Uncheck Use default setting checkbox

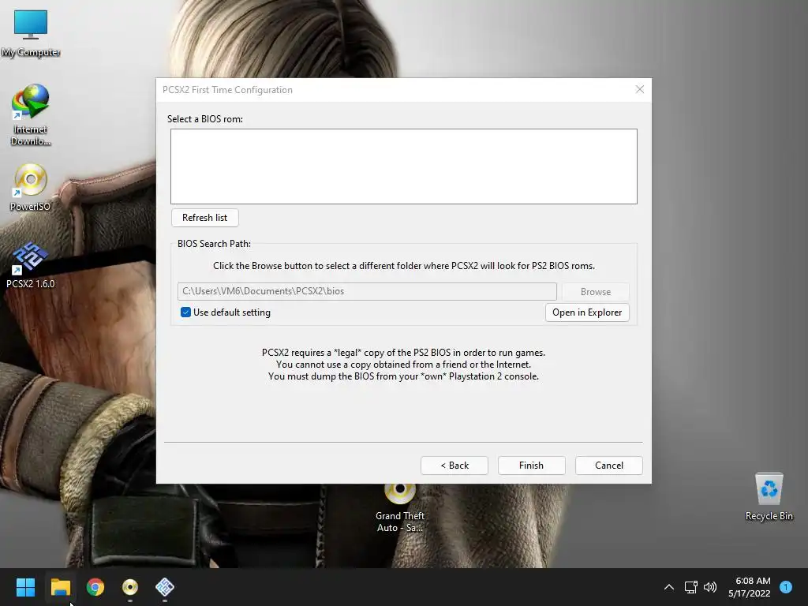coord(185,312)
